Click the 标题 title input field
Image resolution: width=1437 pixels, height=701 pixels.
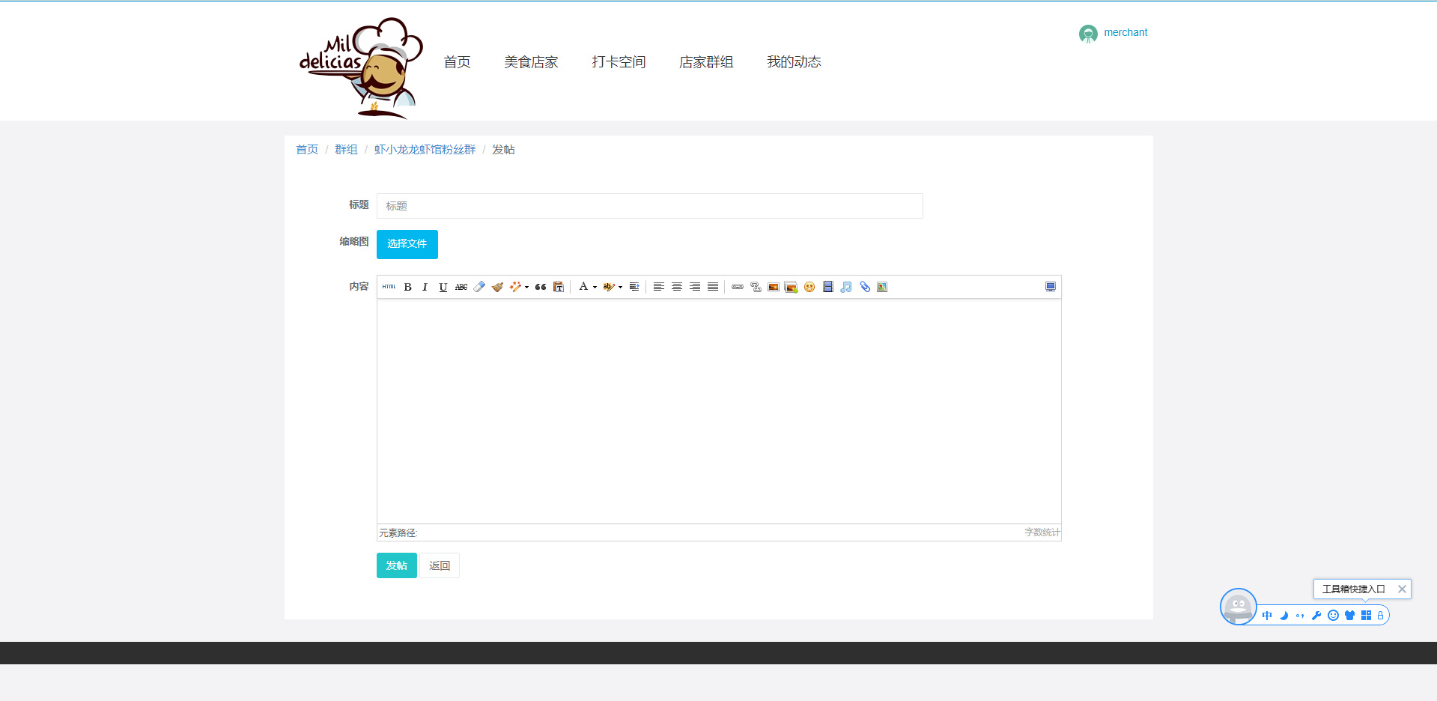648,205
